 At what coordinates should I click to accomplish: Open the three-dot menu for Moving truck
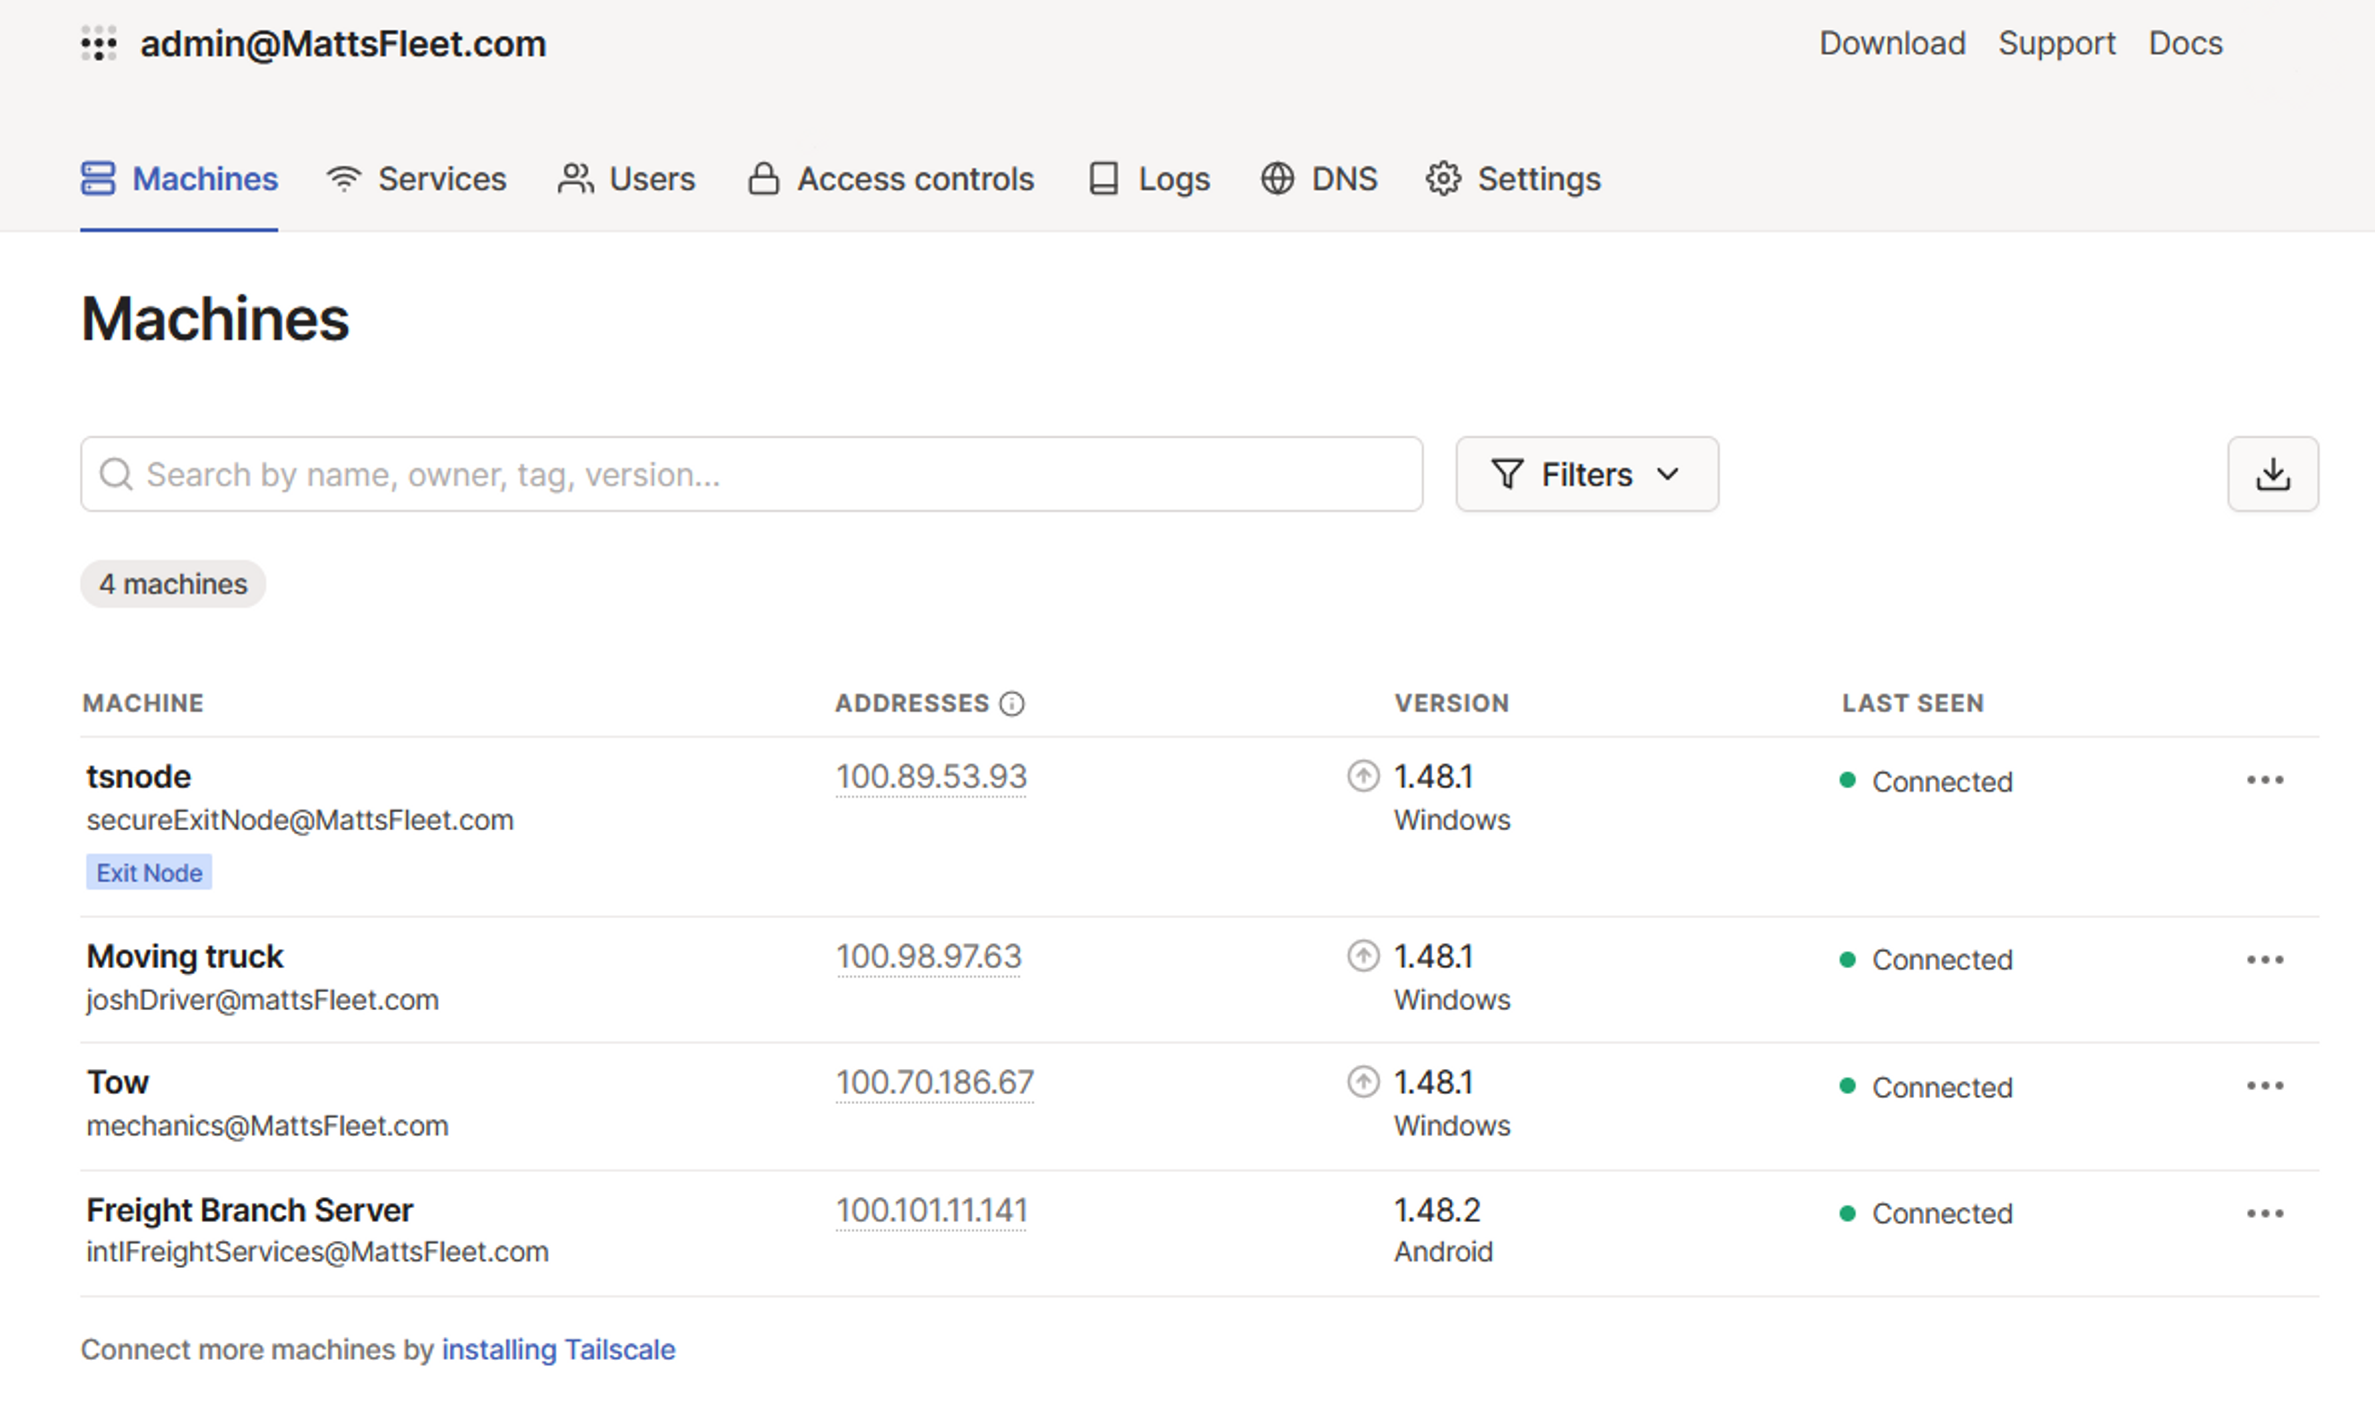point(2264,959)
